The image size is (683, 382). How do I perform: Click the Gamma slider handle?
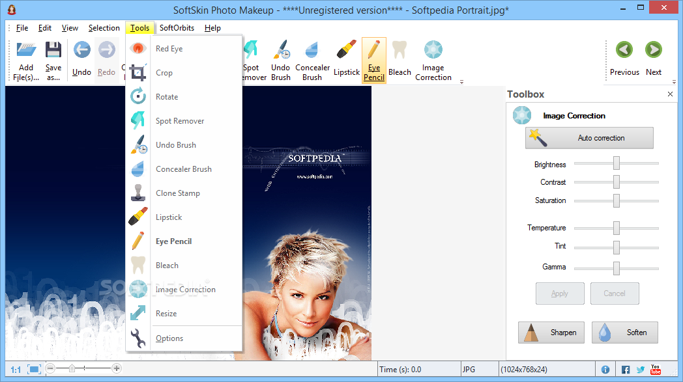click(x=617, y=268)
